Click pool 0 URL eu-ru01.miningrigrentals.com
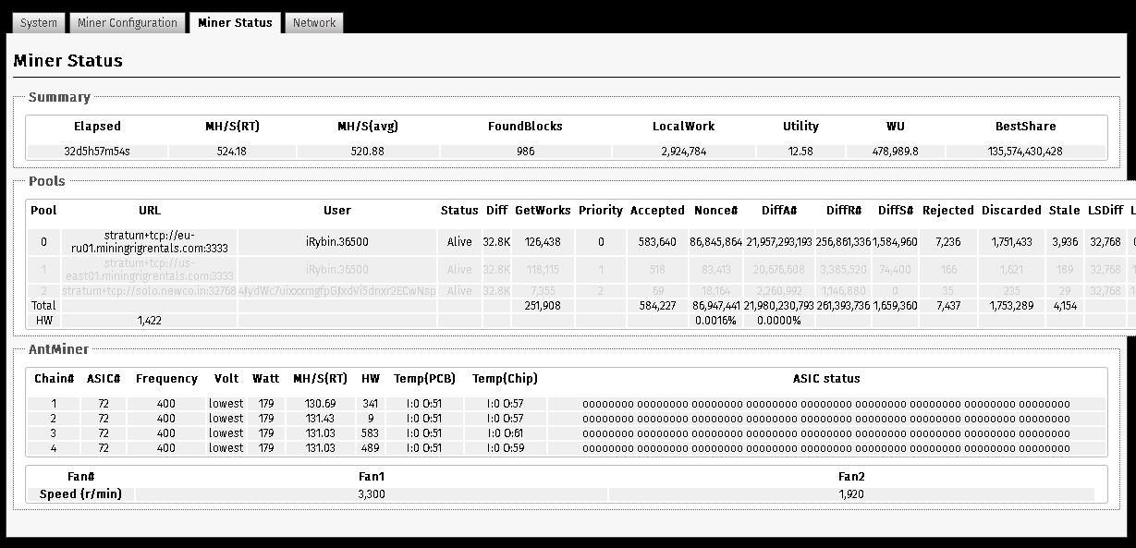 [150, 242]
